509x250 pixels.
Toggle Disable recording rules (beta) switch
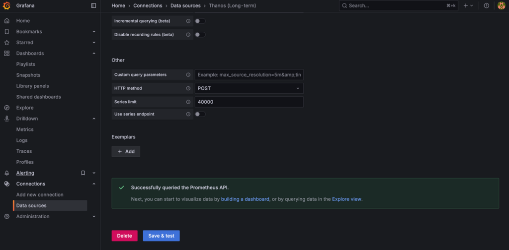point(200,35)
